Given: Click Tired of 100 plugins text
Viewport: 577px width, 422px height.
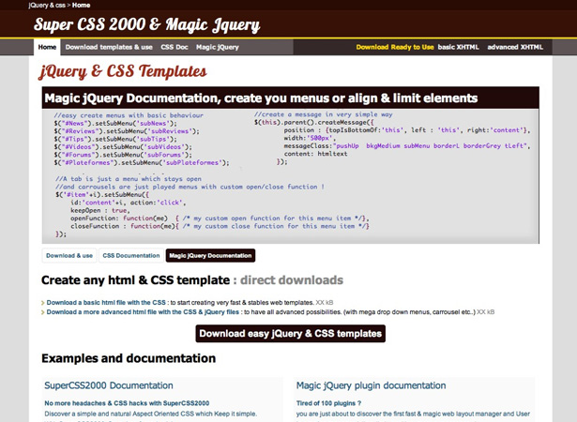Looking at the screenshot, I should [x=328, y=403].
